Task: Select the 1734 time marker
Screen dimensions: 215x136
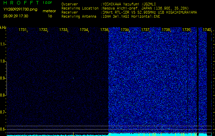Action: [84, 30]
